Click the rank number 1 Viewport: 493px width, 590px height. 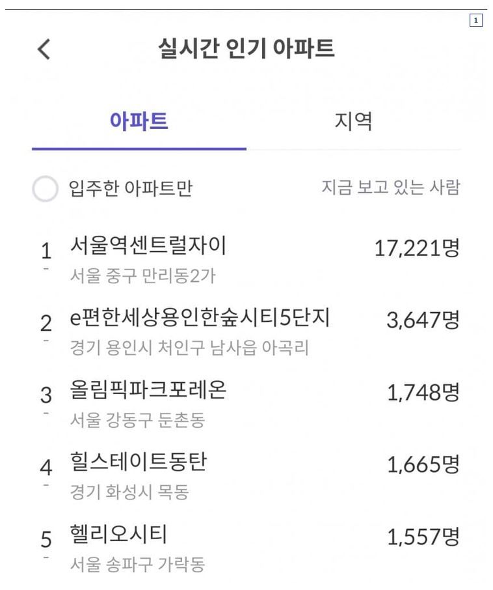click(x=46, y=251)
